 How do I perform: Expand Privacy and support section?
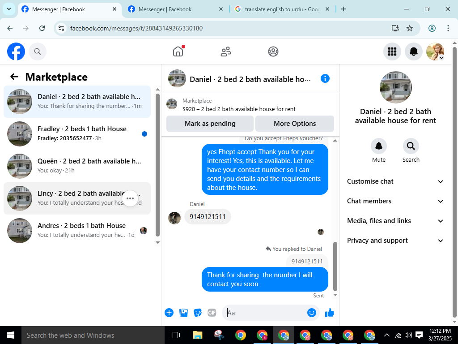click(395, 241)
